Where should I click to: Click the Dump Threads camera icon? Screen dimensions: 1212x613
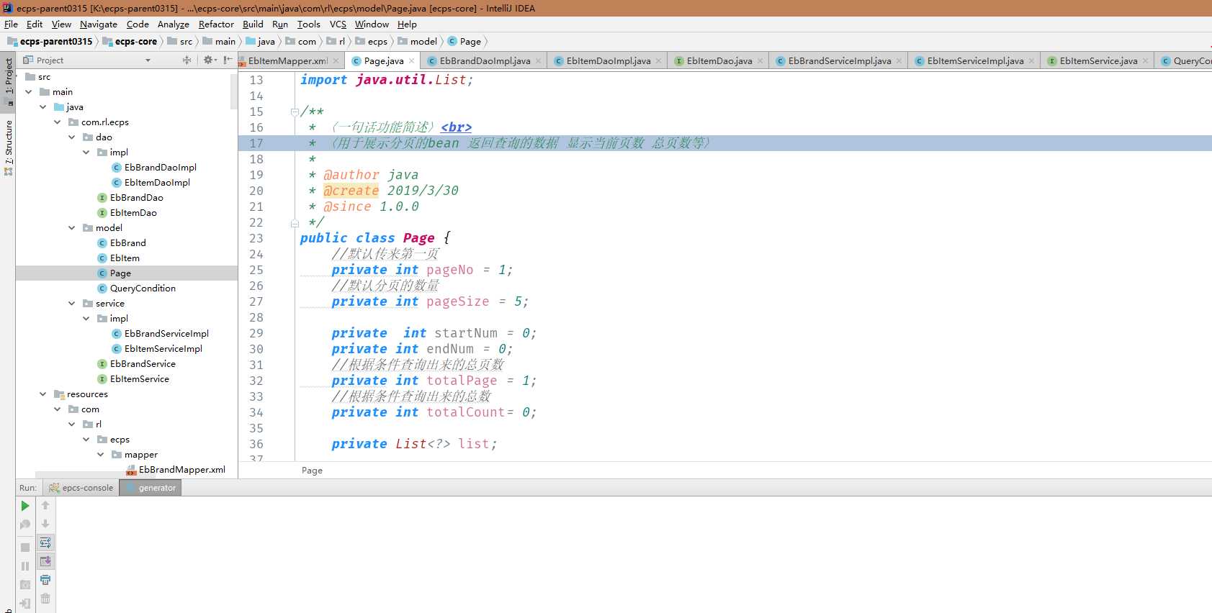point(25,585)
